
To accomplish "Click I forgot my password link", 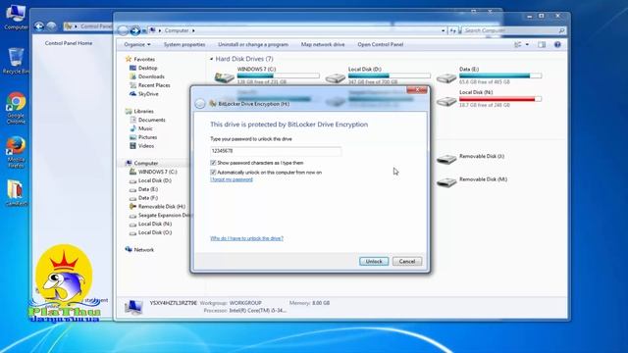I will (x=232, y=179).
